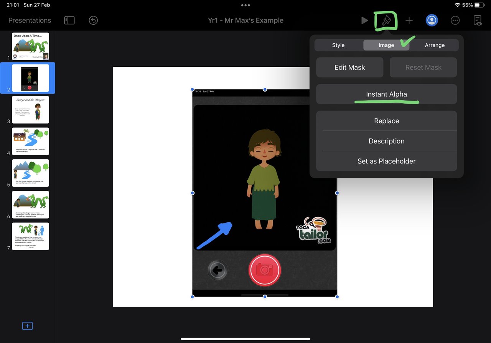Open the Collaborate person icon

click(x=432, y=20)
